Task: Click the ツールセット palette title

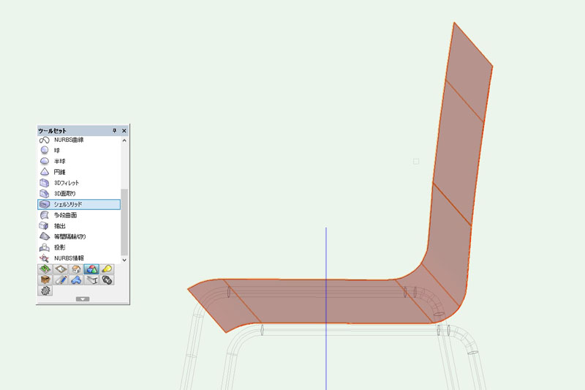Action: (x=52, y=131)
